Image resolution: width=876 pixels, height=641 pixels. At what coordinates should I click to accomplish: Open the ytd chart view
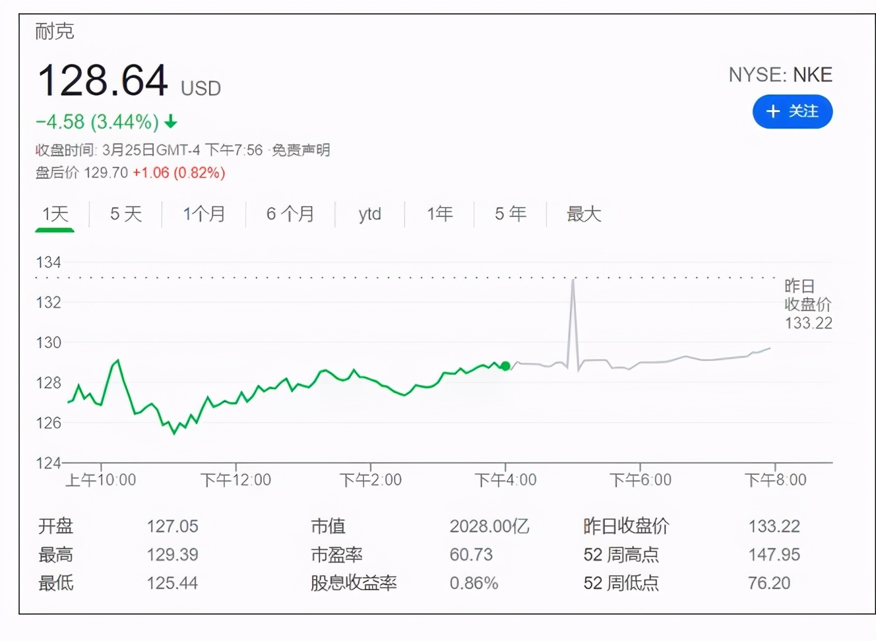pos(369,214)
